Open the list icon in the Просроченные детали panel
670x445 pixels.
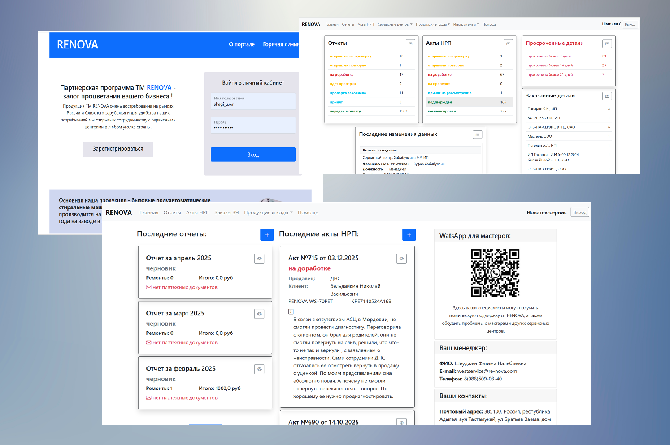[x=607, y=43]
